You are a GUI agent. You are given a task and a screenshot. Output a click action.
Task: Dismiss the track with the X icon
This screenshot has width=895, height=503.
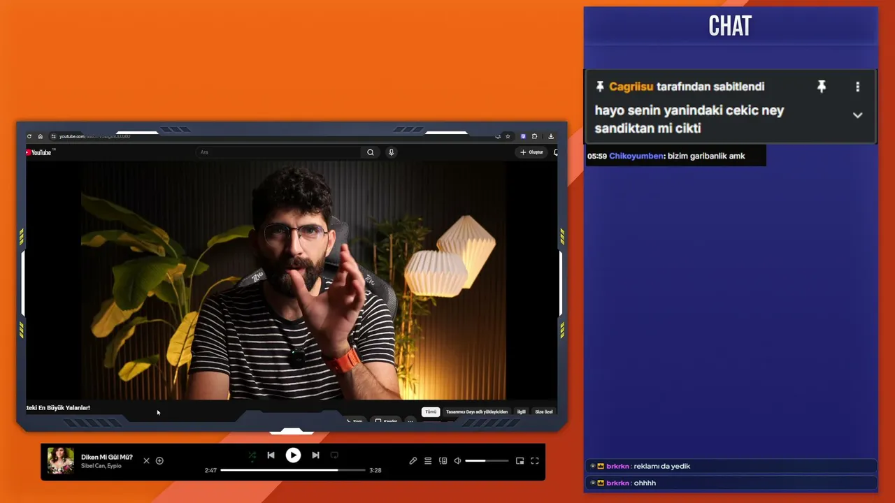tap(146, 461)
